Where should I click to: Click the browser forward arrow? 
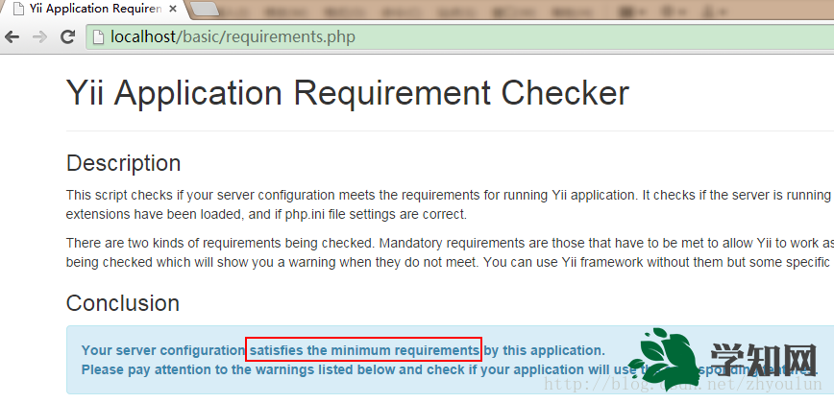40,36
